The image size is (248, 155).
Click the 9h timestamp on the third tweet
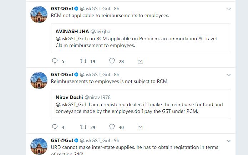click(x=116, y=140)
